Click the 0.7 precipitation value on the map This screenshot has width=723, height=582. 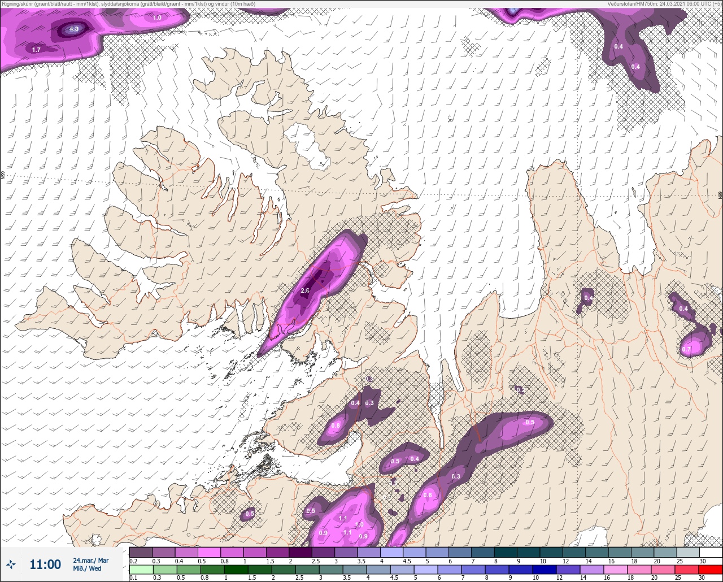click(686, 349)
